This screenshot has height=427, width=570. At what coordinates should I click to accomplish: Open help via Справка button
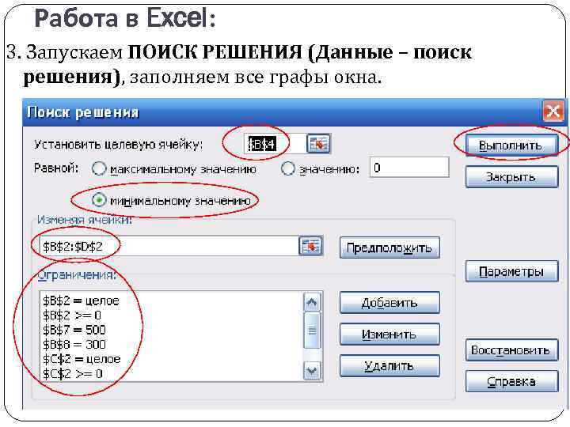coord(511,381)
